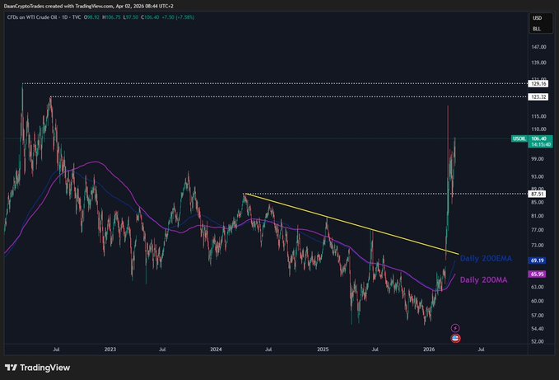Click the Daily 200EMA text annotation
The image size is (559, 380).
(x=486, y=259)
